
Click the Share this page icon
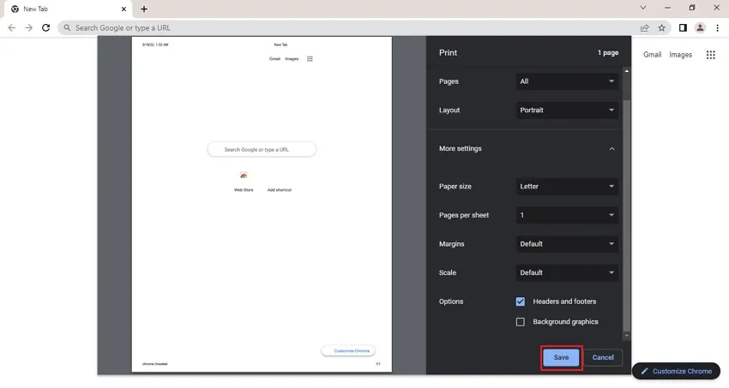click(x=644, y=28)
